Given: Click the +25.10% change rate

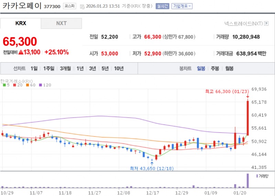Looking at the screenshot, I should click(x=56, y=52).
